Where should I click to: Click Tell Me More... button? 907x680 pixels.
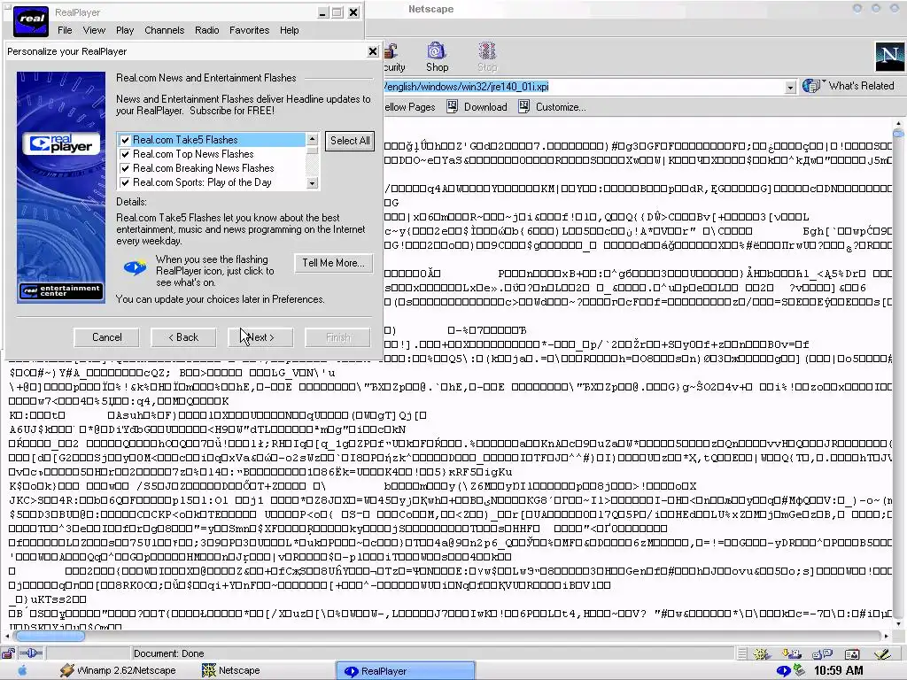333,263
